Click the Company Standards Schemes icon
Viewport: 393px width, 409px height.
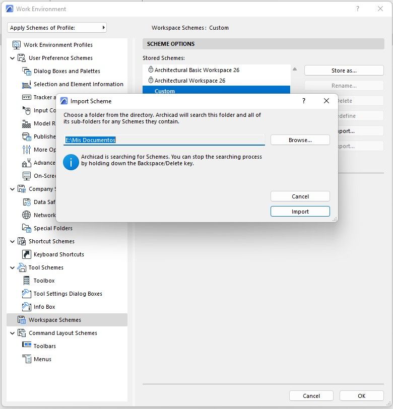coord(21,189)
